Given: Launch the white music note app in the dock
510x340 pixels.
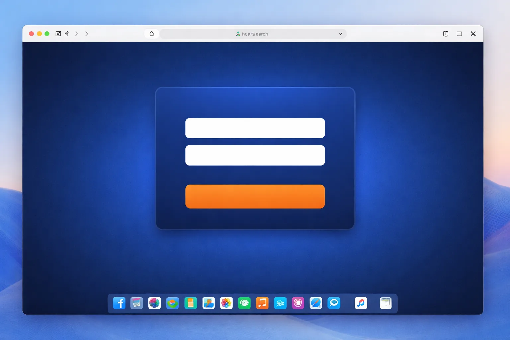Looking at the screenshot, I should tap(361, 303).
